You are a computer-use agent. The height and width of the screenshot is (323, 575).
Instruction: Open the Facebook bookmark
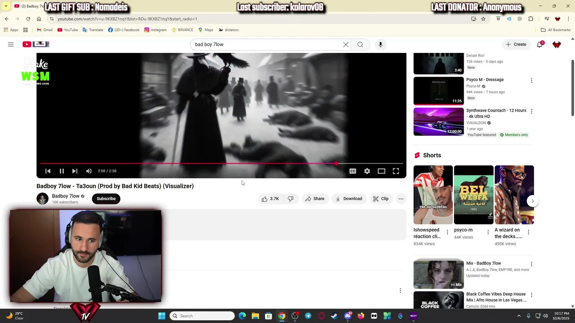pyautogui.click(x=124, y=30)
